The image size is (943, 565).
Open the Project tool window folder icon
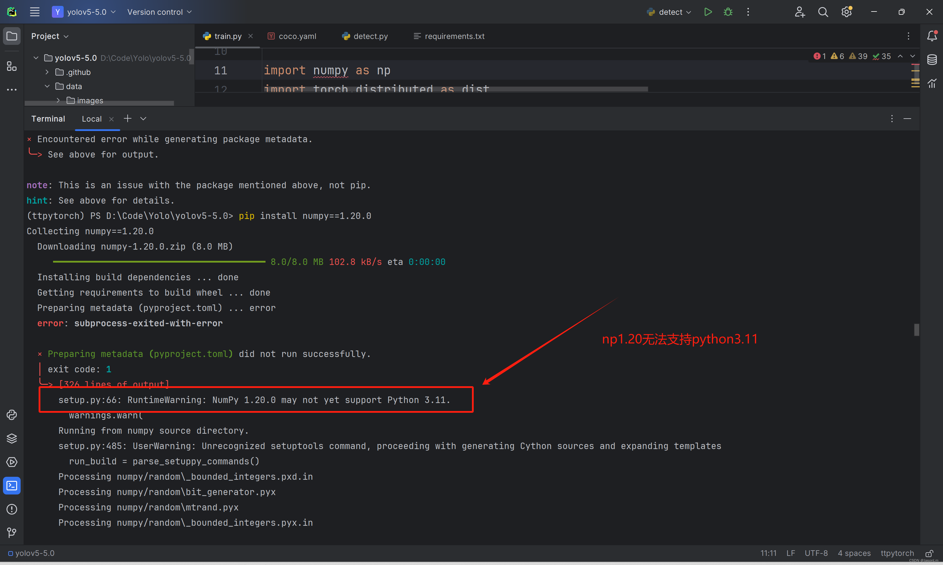(x=12, y=36)
